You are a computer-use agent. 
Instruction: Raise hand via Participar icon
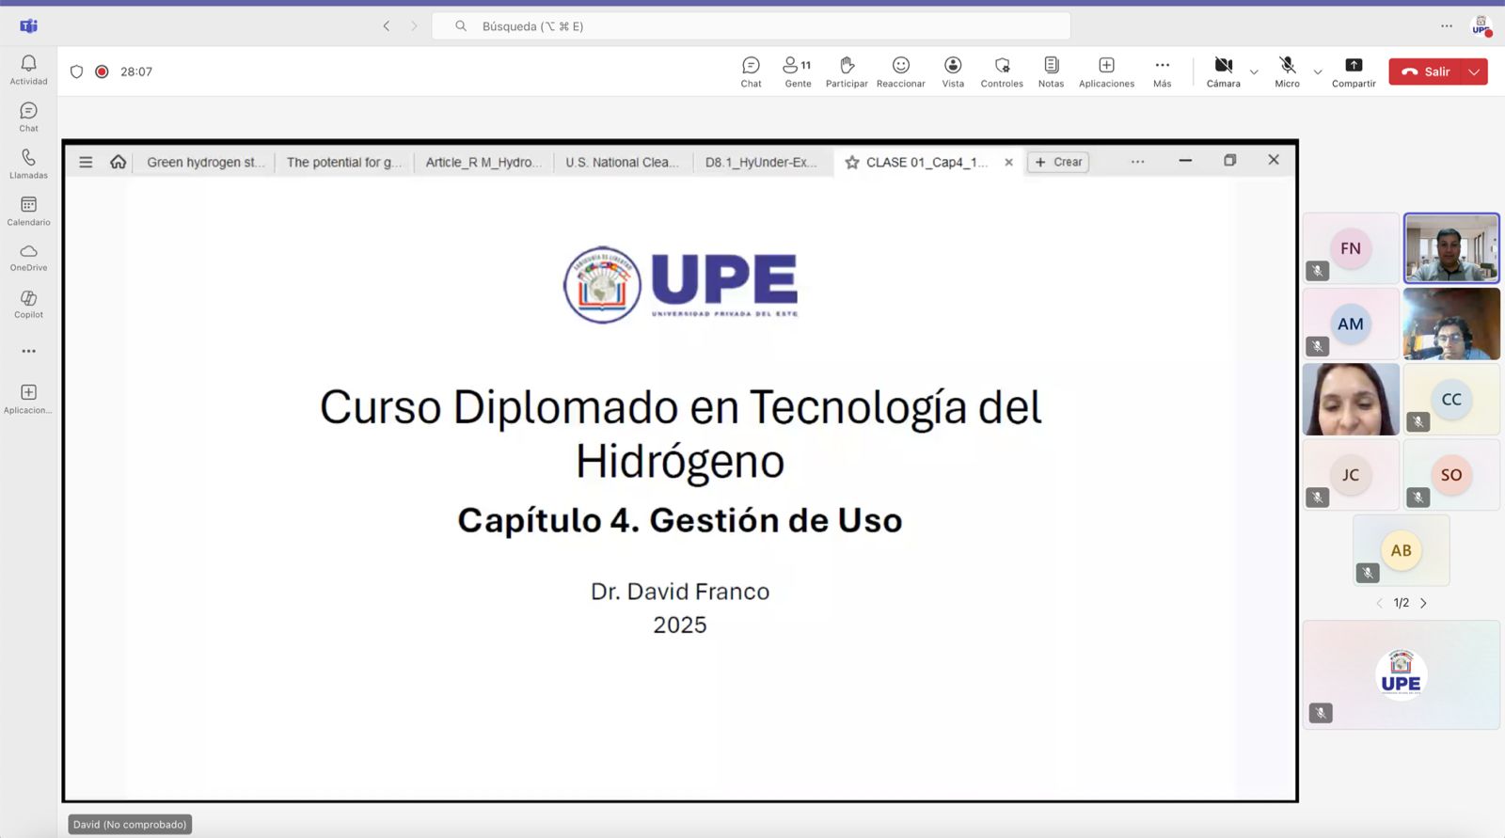pos(847,71)
